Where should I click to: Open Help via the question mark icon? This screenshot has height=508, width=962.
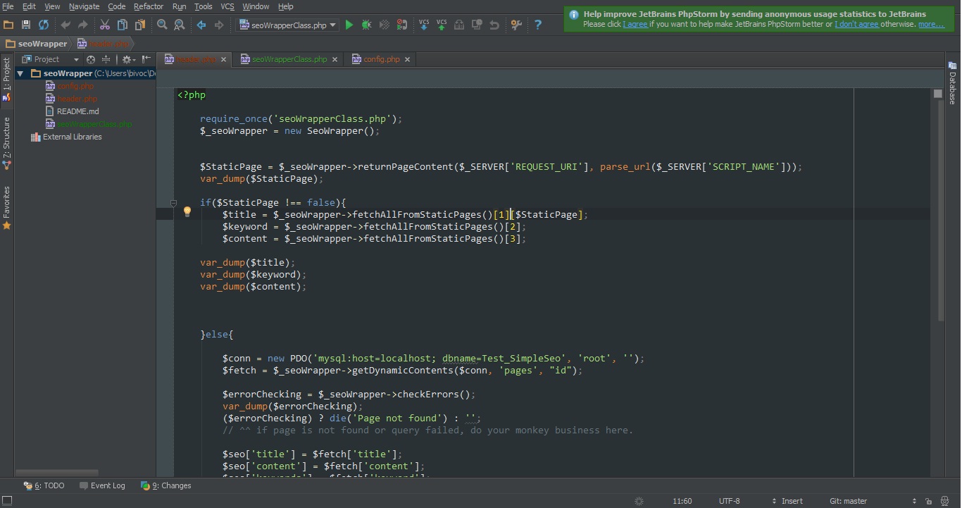[538, 25]
